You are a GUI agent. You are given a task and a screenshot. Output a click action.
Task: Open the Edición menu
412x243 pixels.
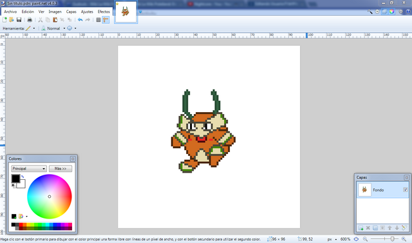[28, 12]
